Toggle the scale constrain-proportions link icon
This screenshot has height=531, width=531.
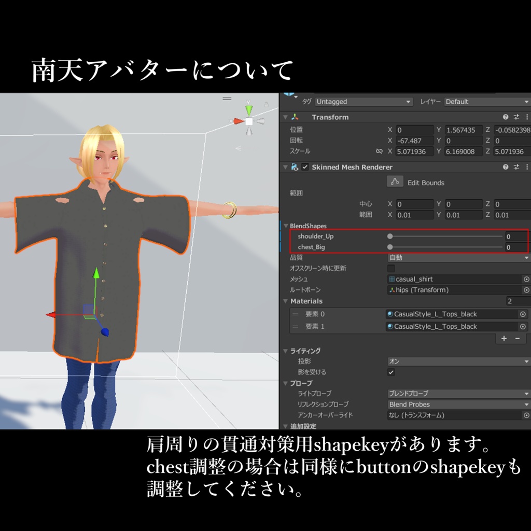(x=379, y=151)
